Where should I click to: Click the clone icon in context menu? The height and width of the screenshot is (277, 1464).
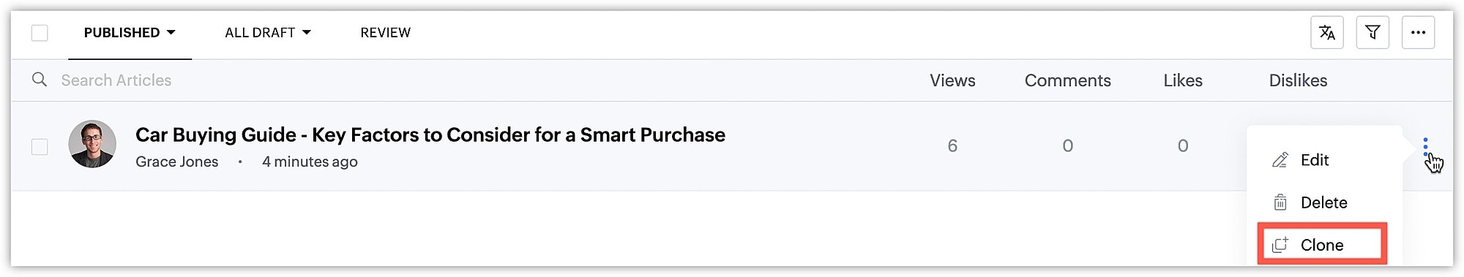tap(1280, 245)
